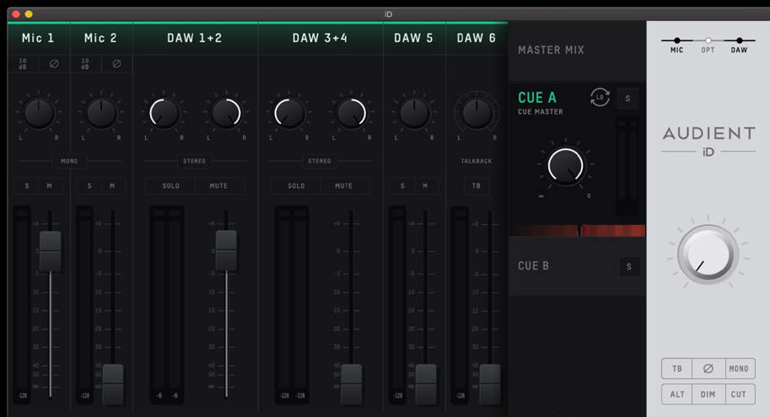This screenshot has height=417, width=770.
Task: Mute the Mic 1 channel
Action: coord(50,186)
